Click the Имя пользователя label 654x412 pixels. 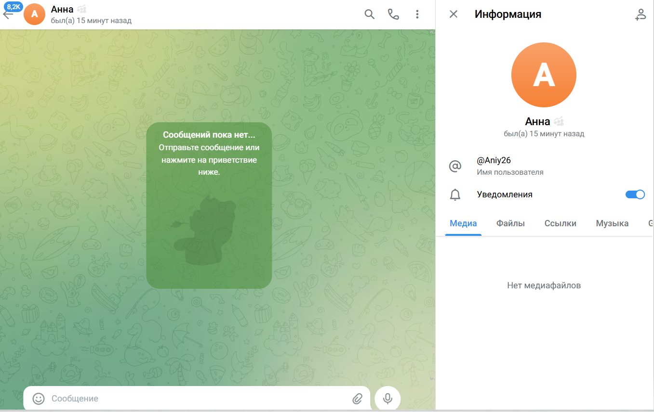(510, 172)
